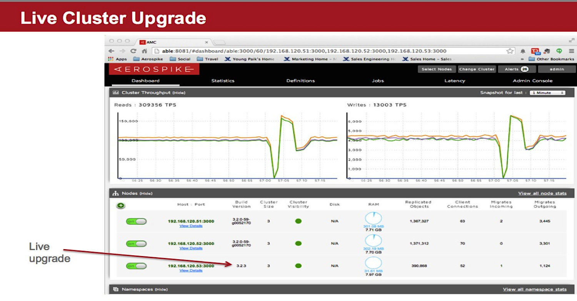Hide the Cluster Throughput panel
Screen dimensions: 577x301
pos(178,93)
